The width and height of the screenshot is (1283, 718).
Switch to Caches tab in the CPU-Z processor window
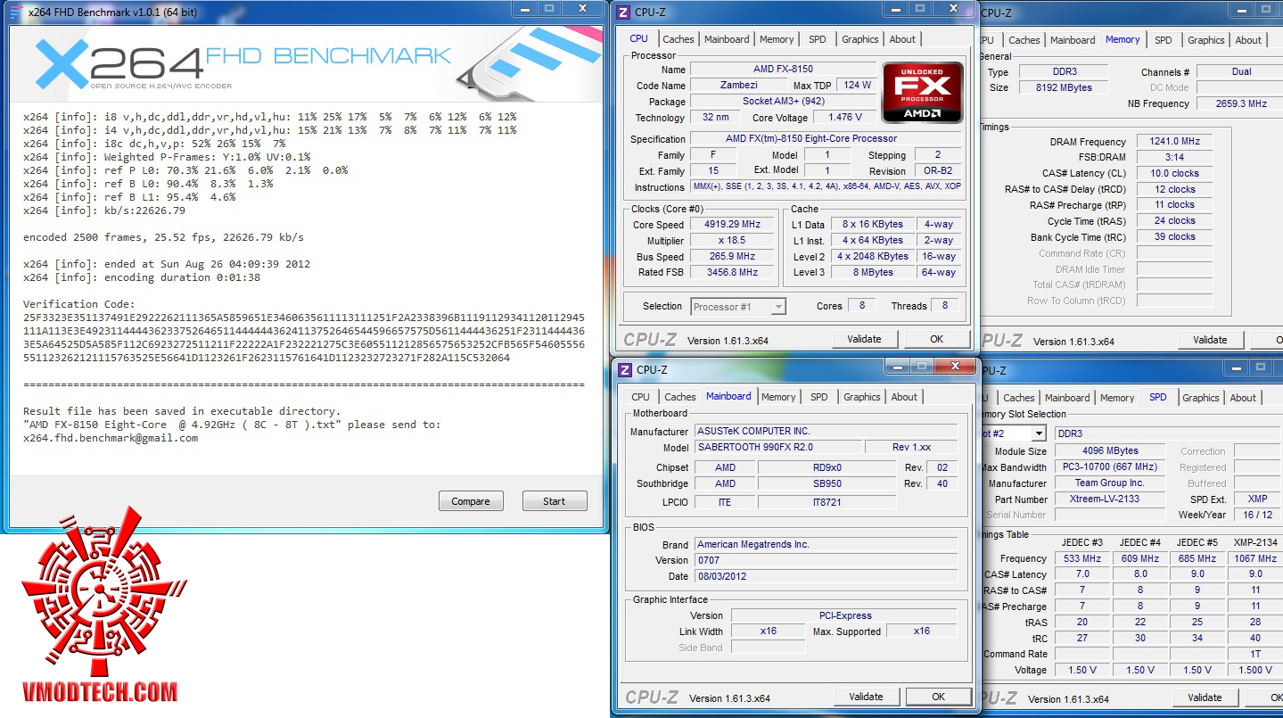(x=679, y=39)
